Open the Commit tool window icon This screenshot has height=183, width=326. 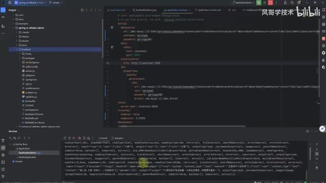click(3, 17)
